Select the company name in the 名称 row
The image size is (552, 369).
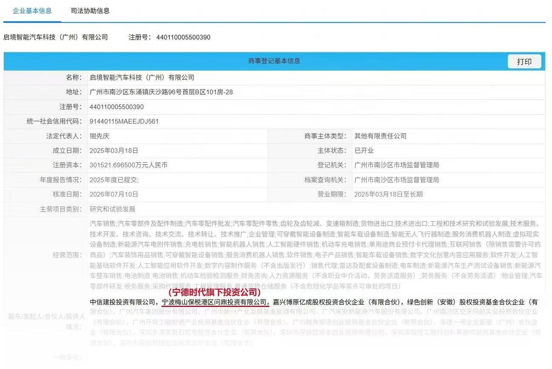click(x=142, y=78)
